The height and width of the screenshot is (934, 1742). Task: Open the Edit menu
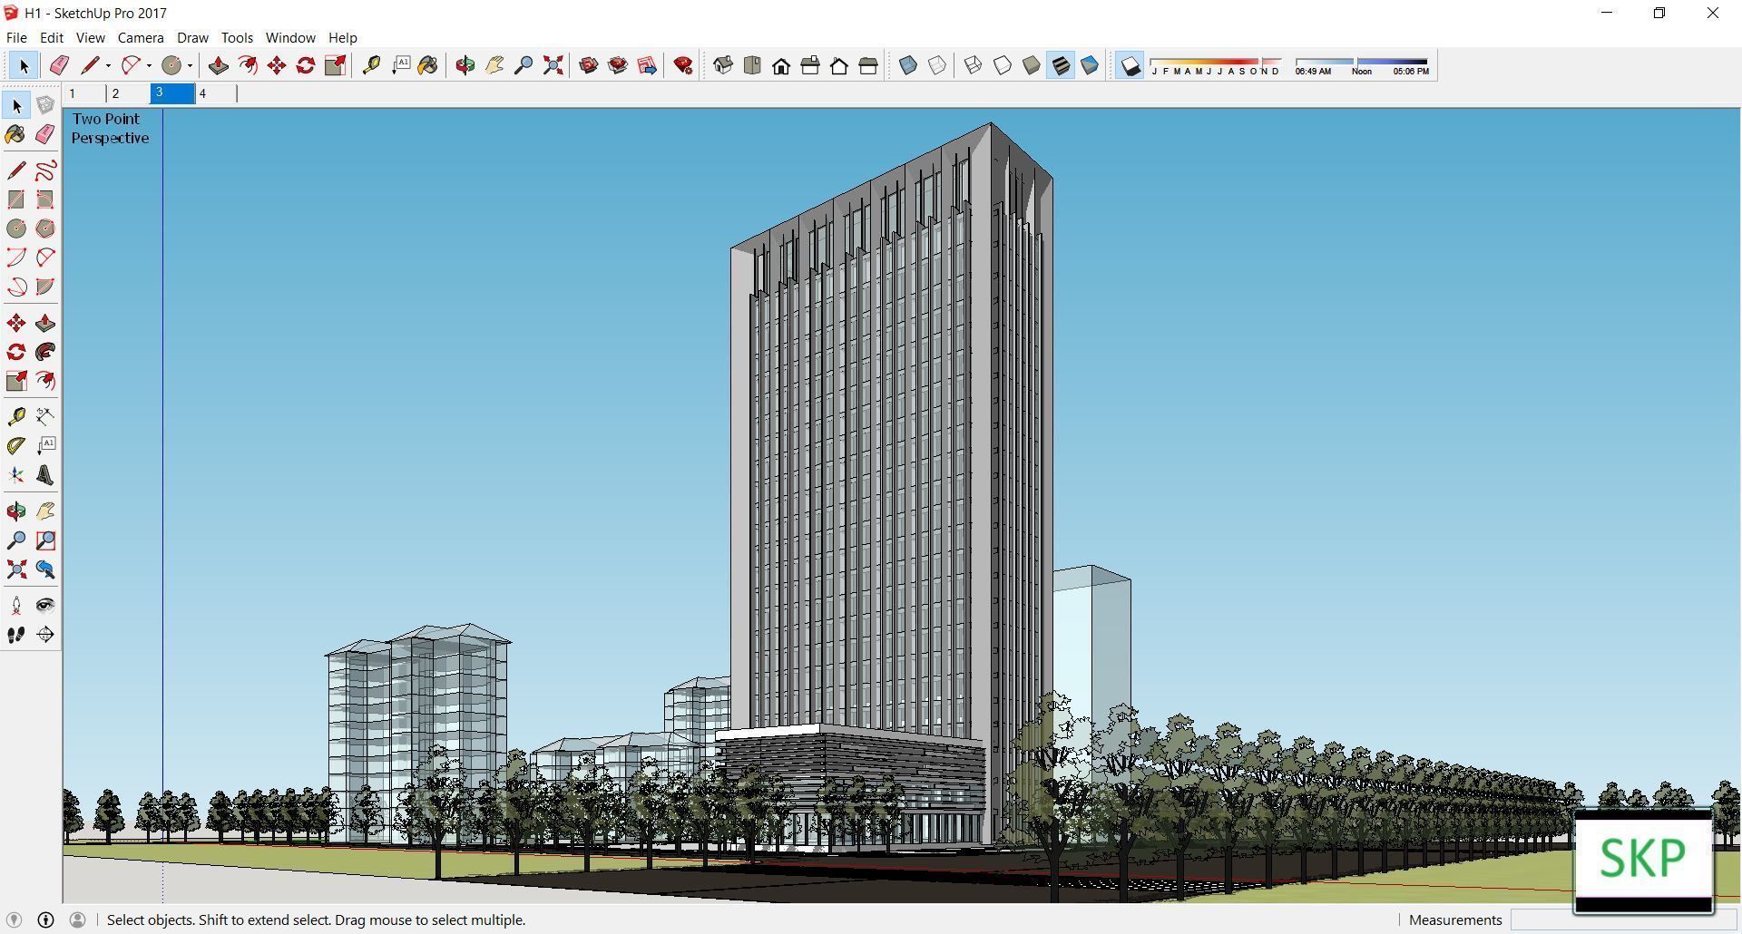(52, 38)
